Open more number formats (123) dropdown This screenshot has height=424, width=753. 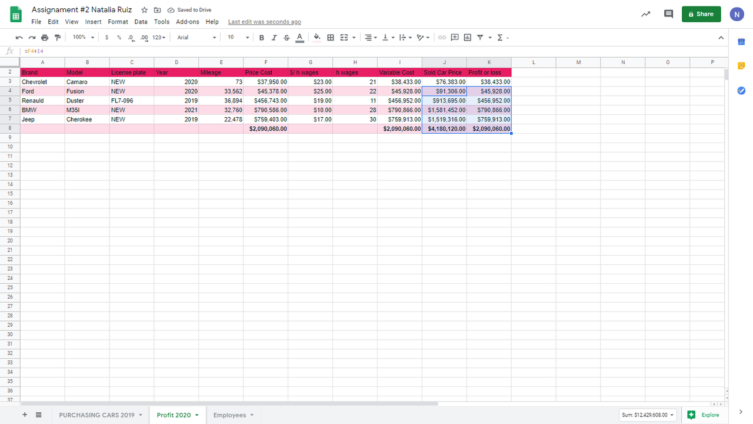click(158, 37)
